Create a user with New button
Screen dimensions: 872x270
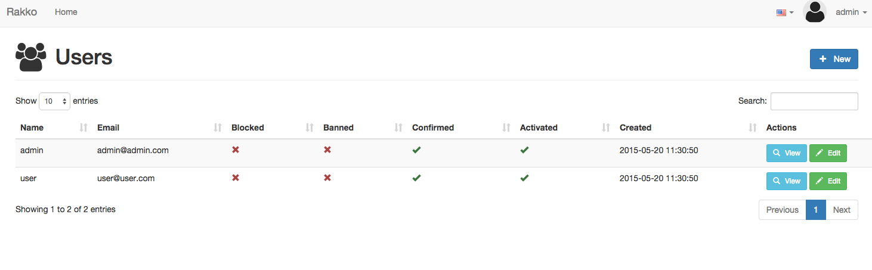coord(834,59)
